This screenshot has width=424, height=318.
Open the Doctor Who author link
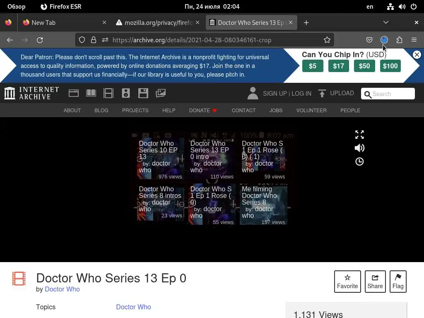62,289
